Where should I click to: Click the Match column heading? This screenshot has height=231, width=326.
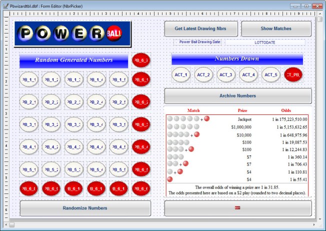click(193, 110)
